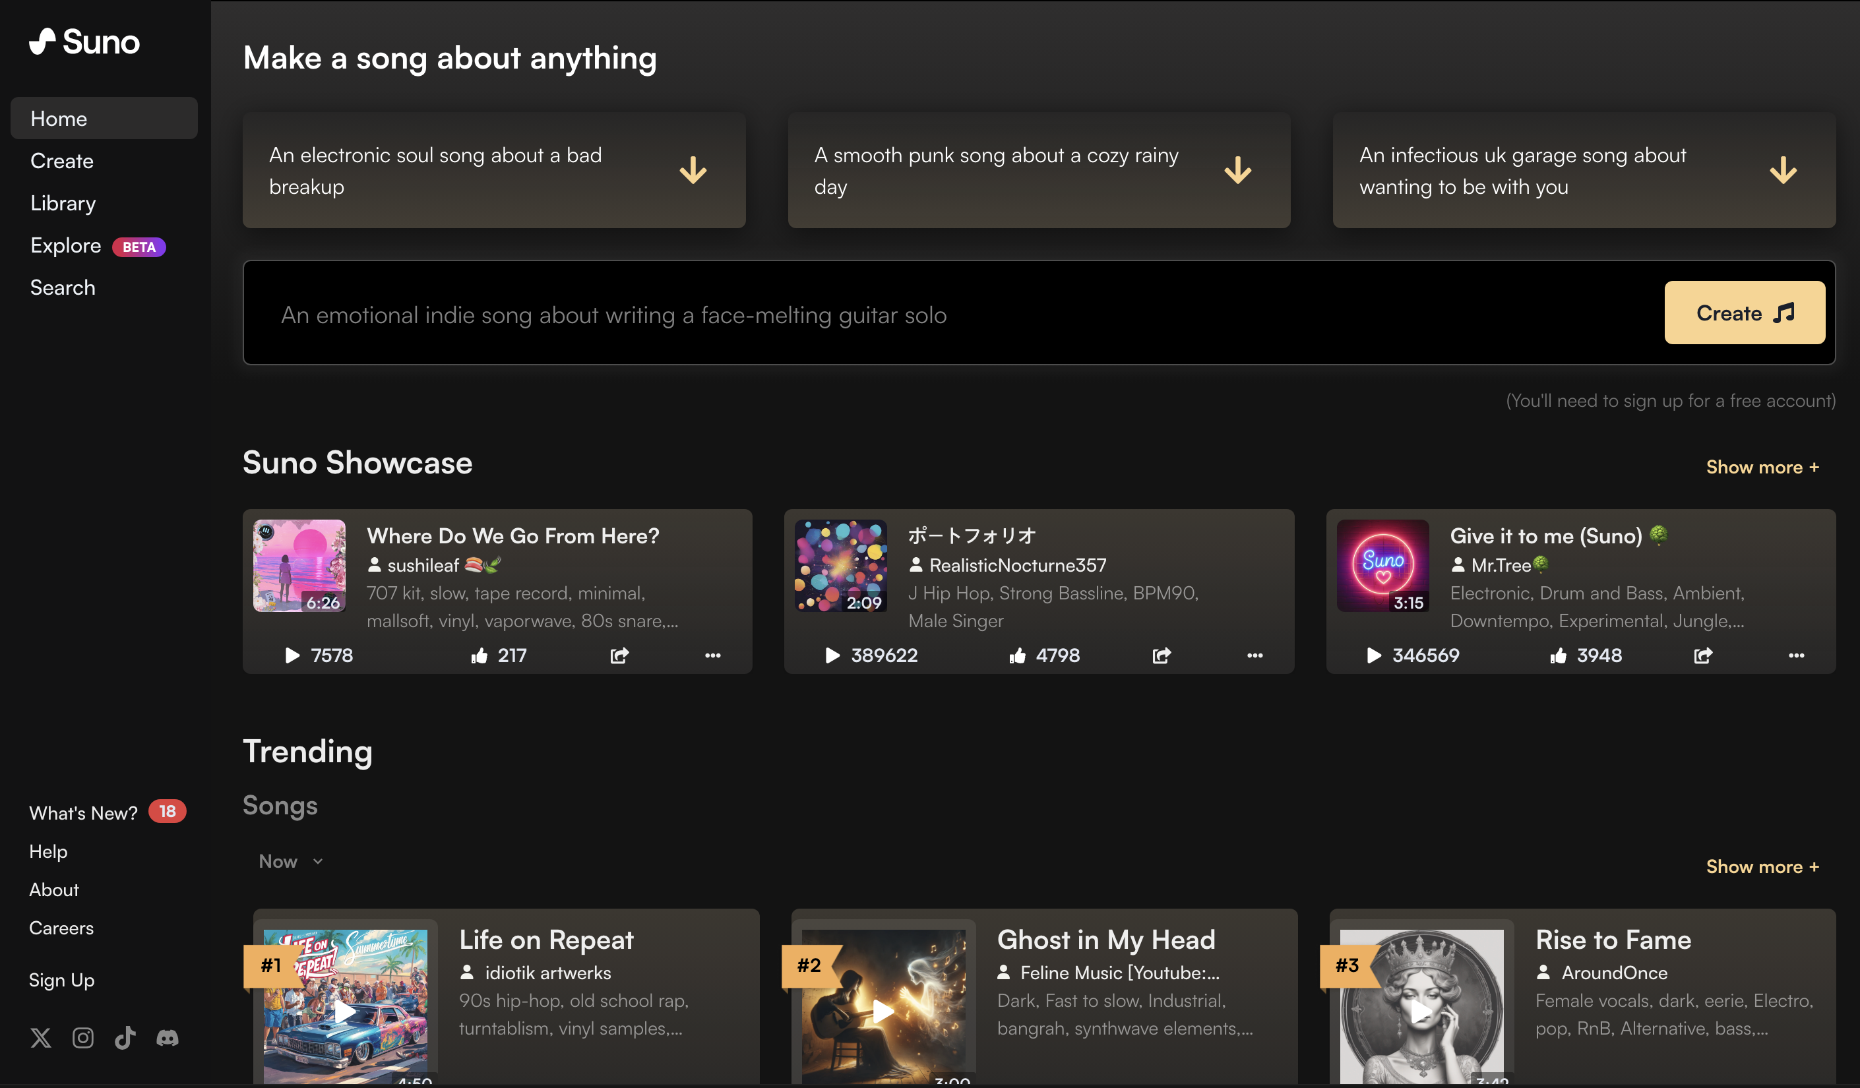This screenshot has height=1088, width=1860.
Task: Open the 'Rise to Fame' song title
Action: pyautogui.click(x=1613, y=940)
